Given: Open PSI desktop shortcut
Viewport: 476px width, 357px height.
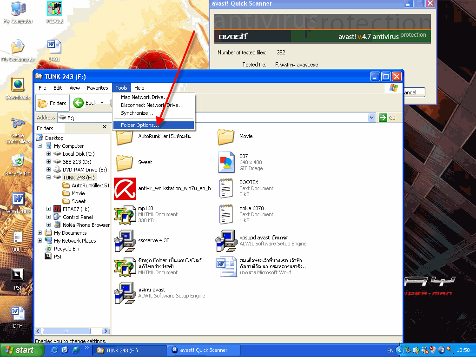Looking at the screenshot, I should 18,279.
